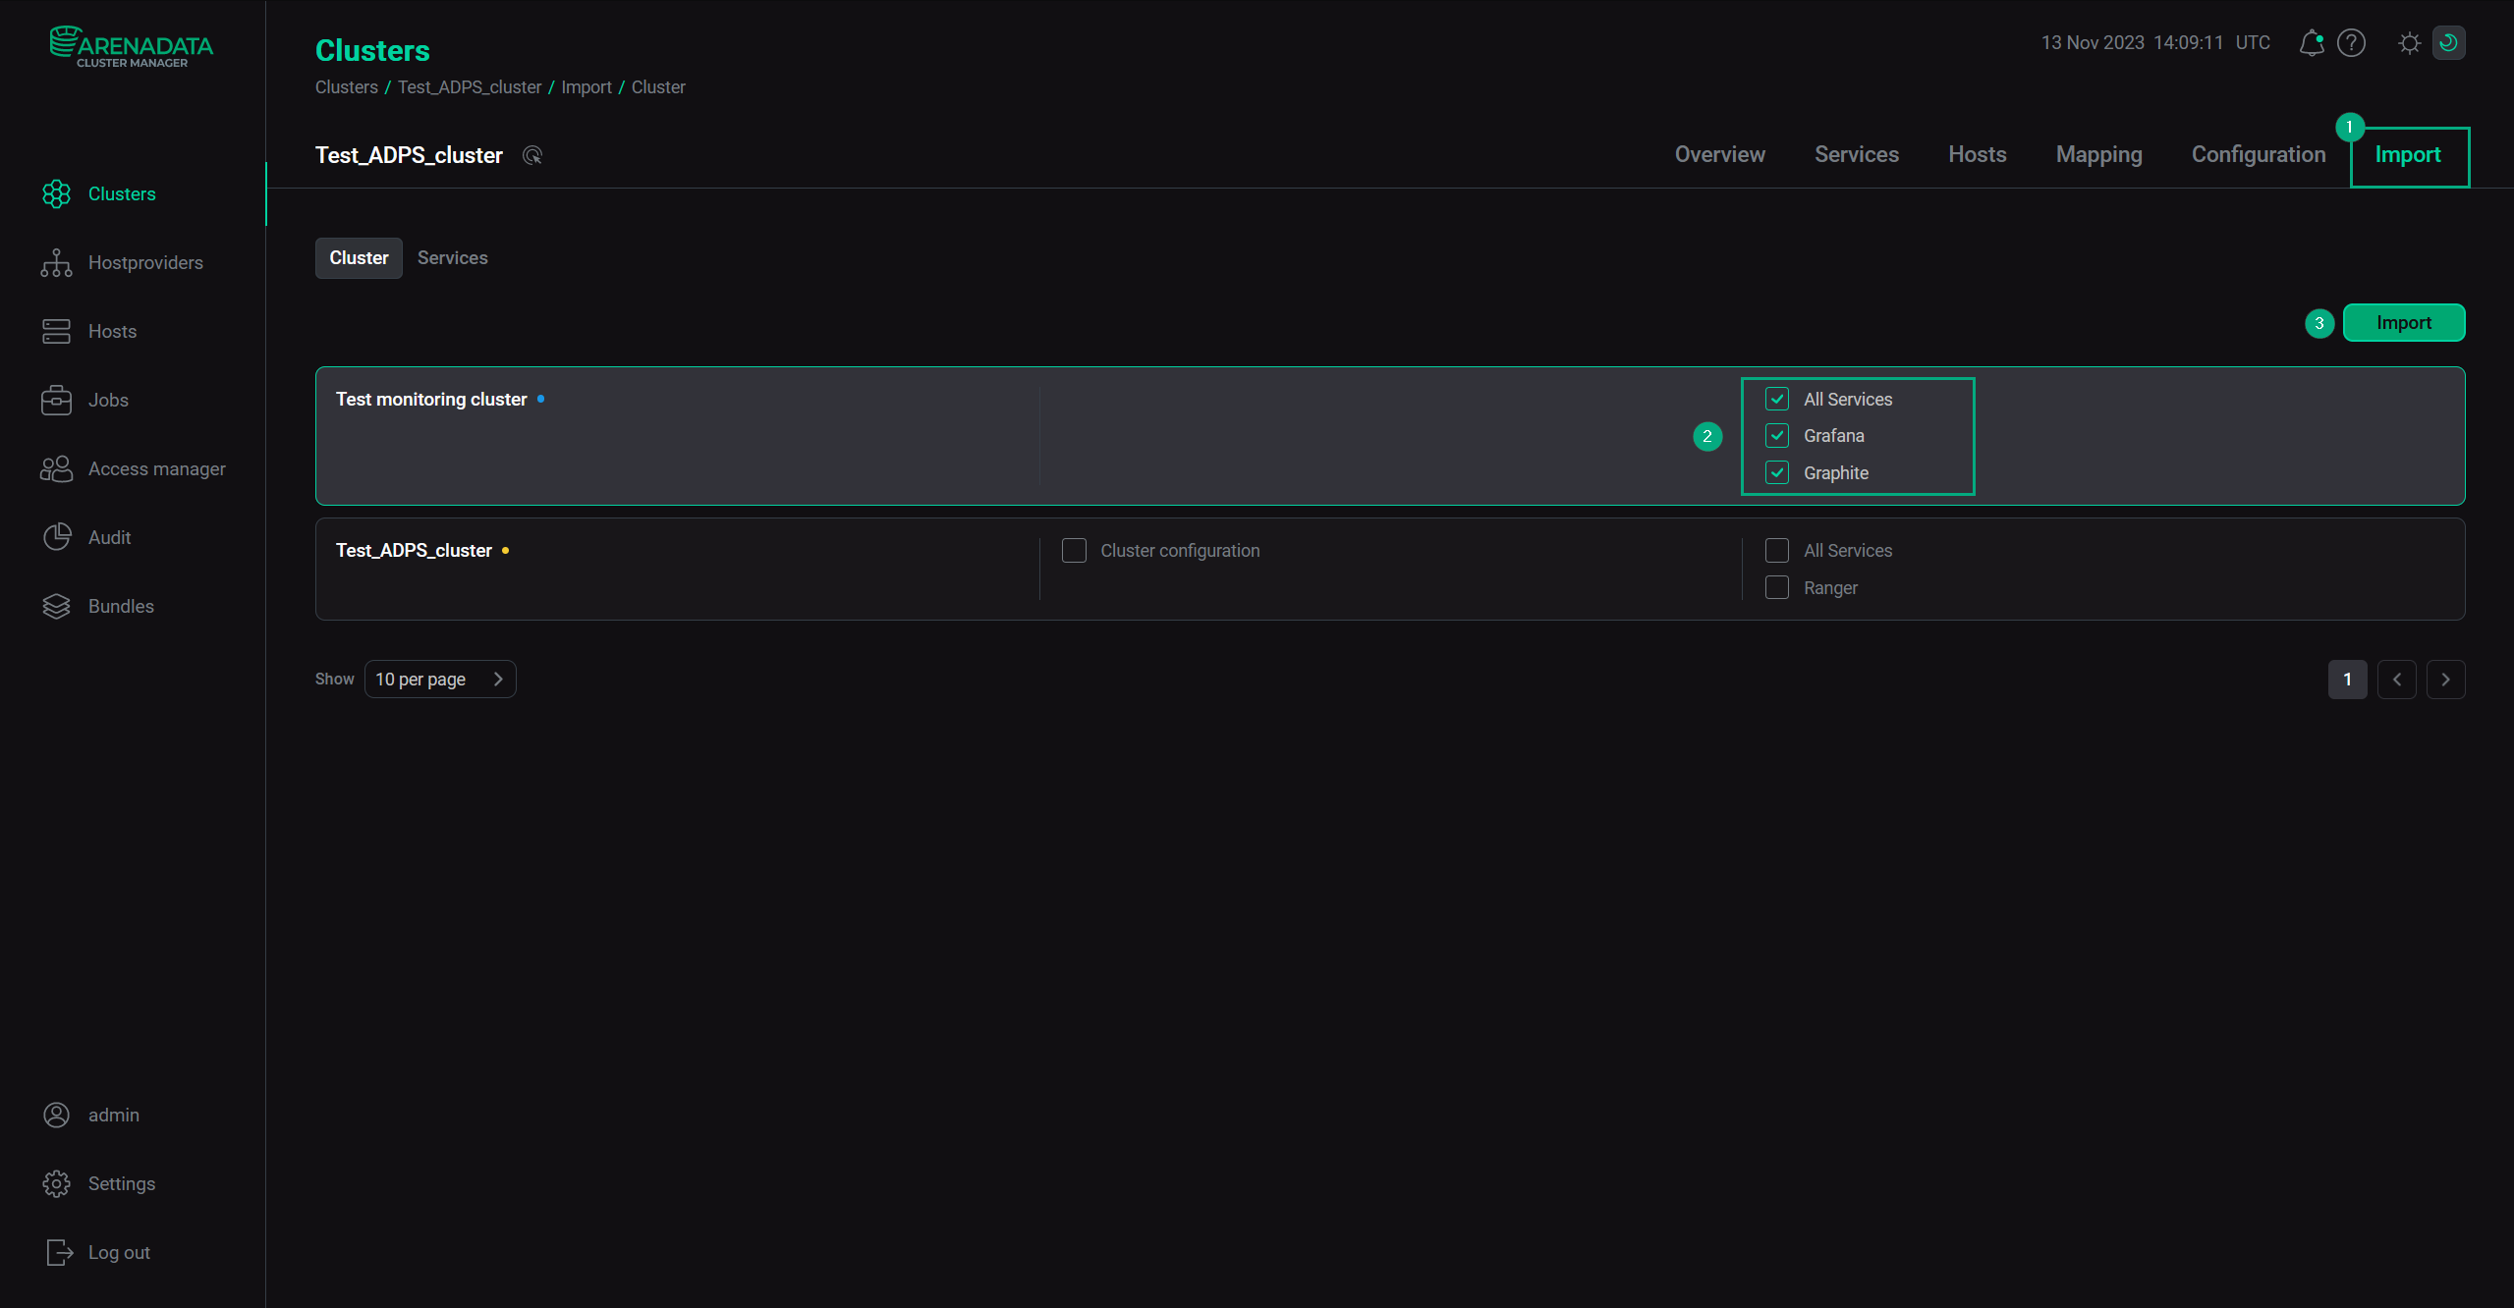Click the Access manager sidebar label

tap(156, 468)
